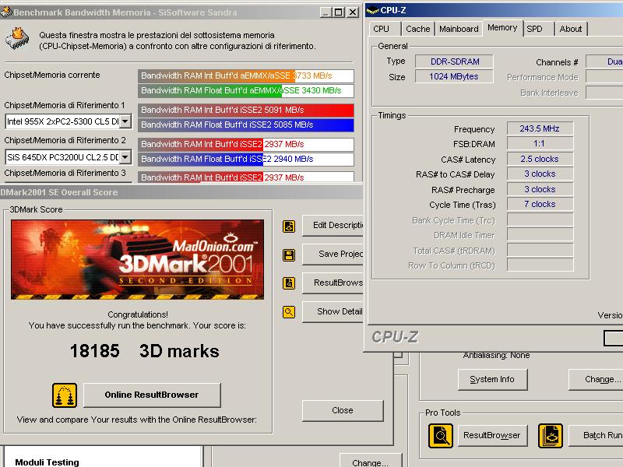Click the FSB:DRAM 1:1 field
Image resolution: width=623 pixels, height=467 pixels.
tap(540, 144)
